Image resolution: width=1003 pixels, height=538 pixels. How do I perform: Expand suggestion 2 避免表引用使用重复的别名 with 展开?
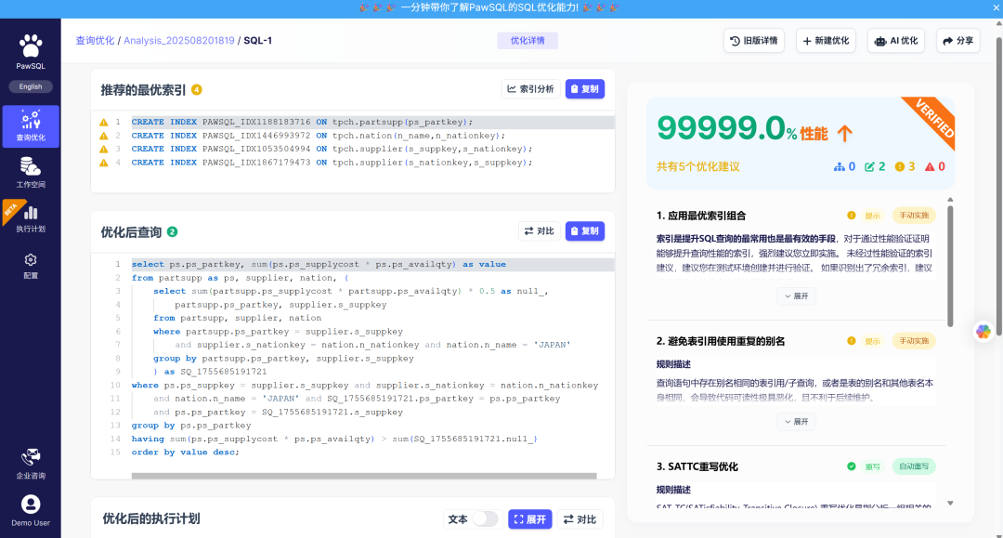click(x=797, y=422)
